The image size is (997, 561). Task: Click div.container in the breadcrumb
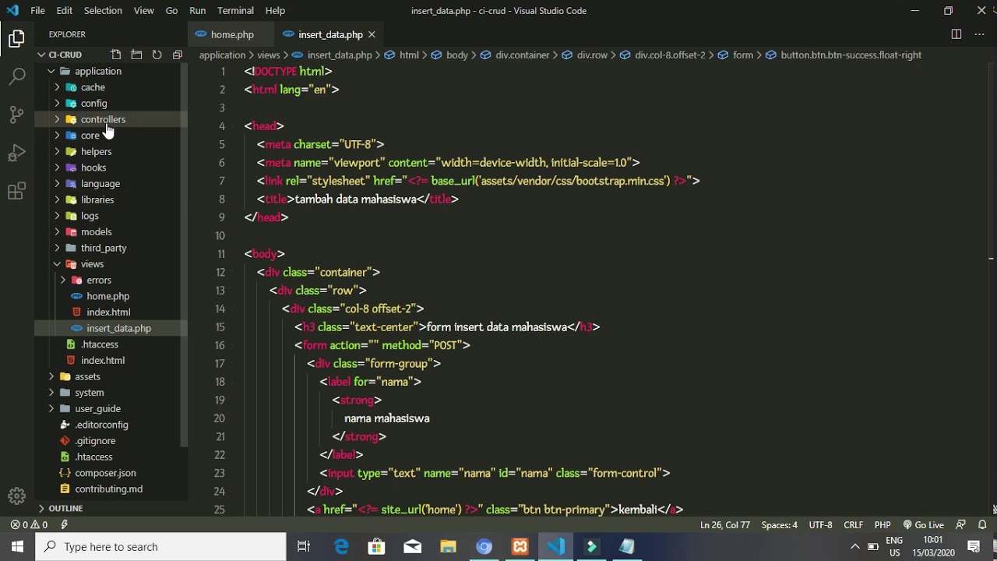pos(522,55)
